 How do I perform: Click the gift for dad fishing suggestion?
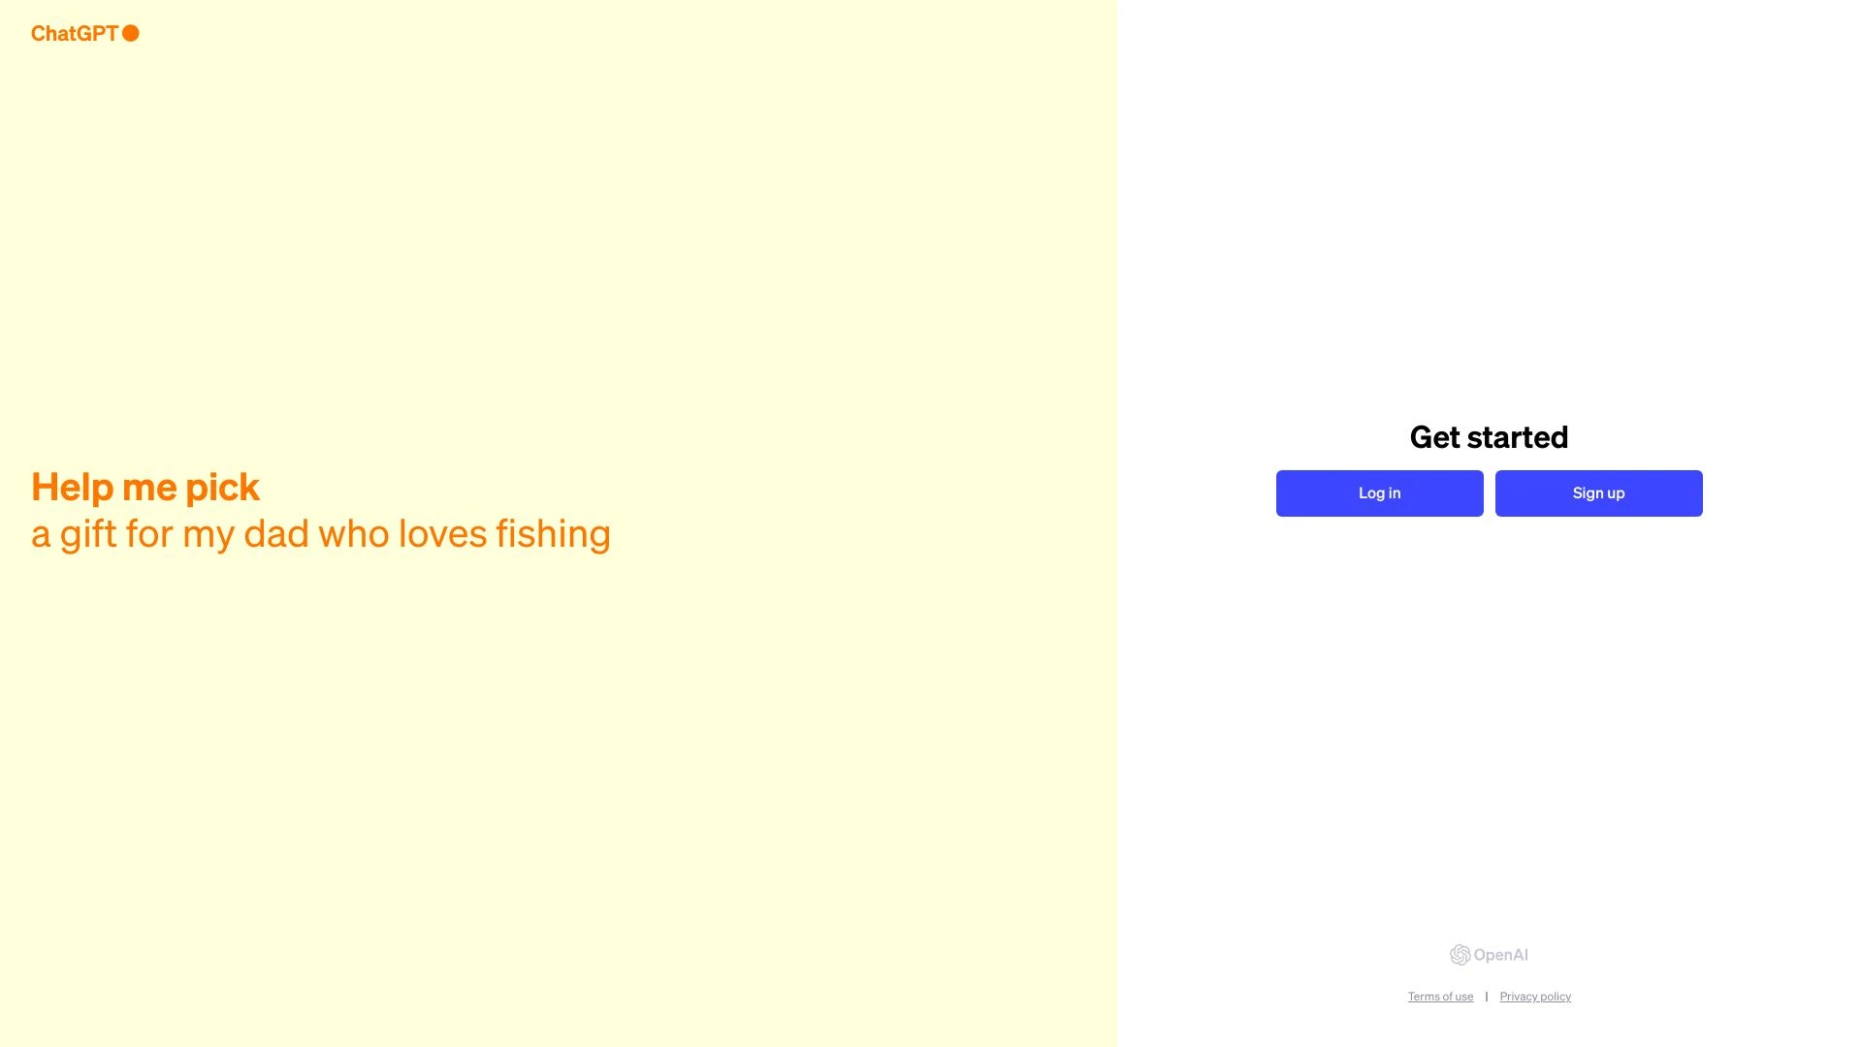pos(320,508)
